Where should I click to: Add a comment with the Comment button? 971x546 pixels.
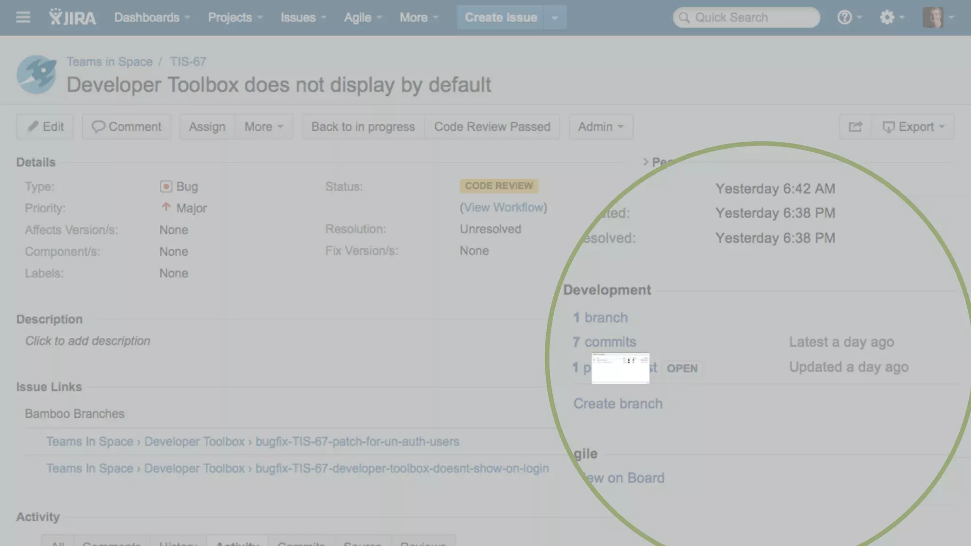coord(127,127)
